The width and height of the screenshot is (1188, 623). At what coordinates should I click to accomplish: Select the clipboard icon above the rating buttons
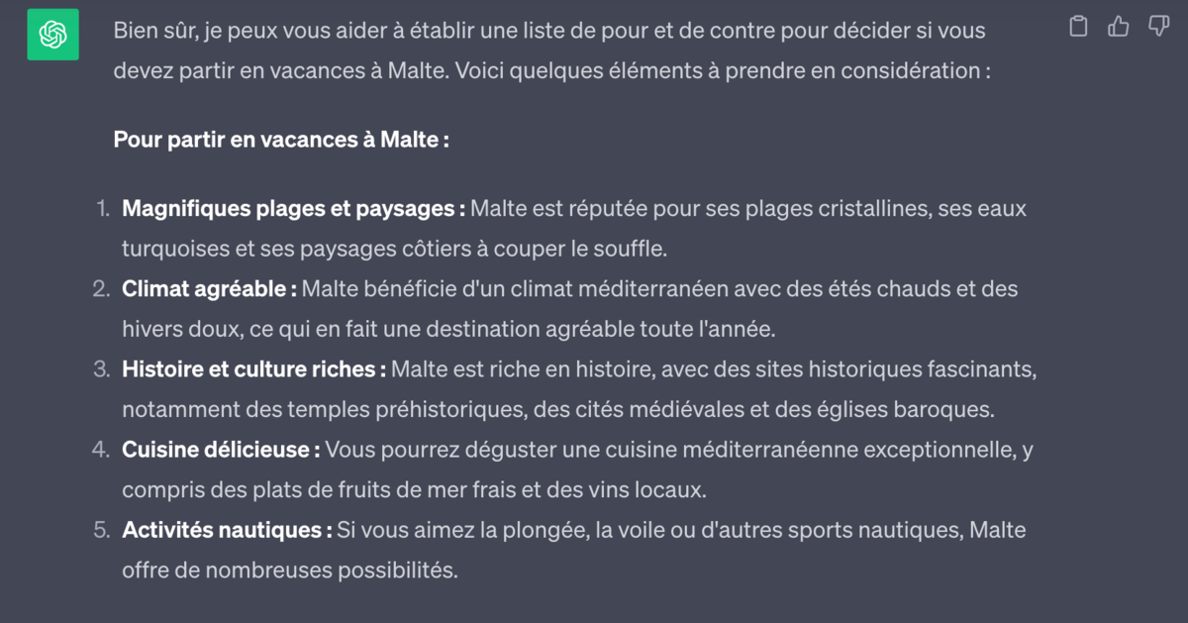pos(1078,26)
